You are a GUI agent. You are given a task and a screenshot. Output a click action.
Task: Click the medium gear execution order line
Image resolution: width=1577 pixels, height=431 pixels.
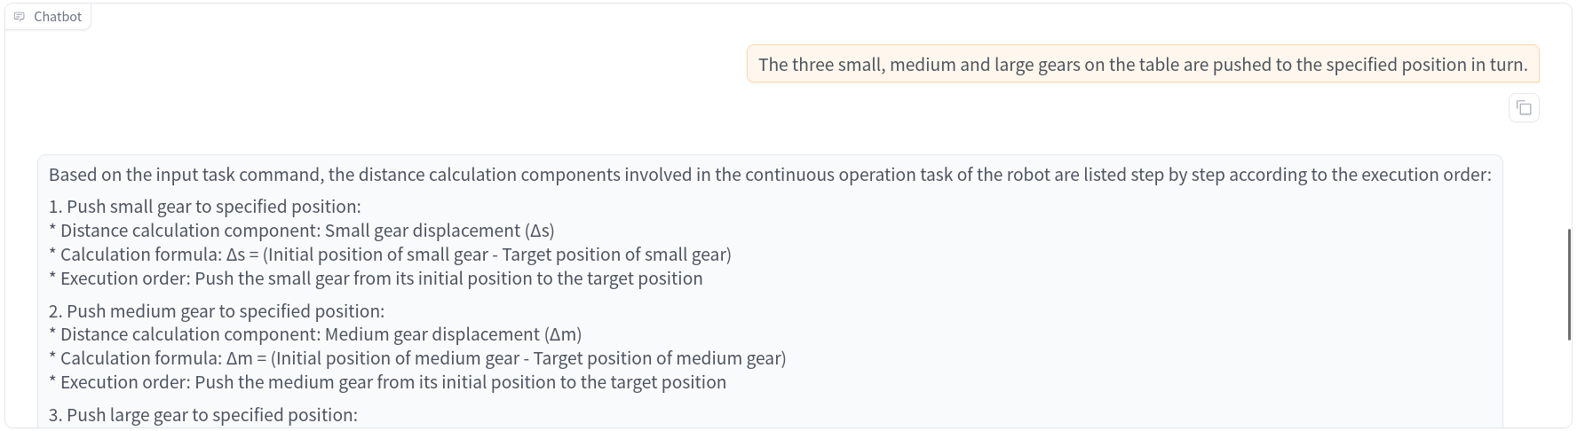[388, 382]
